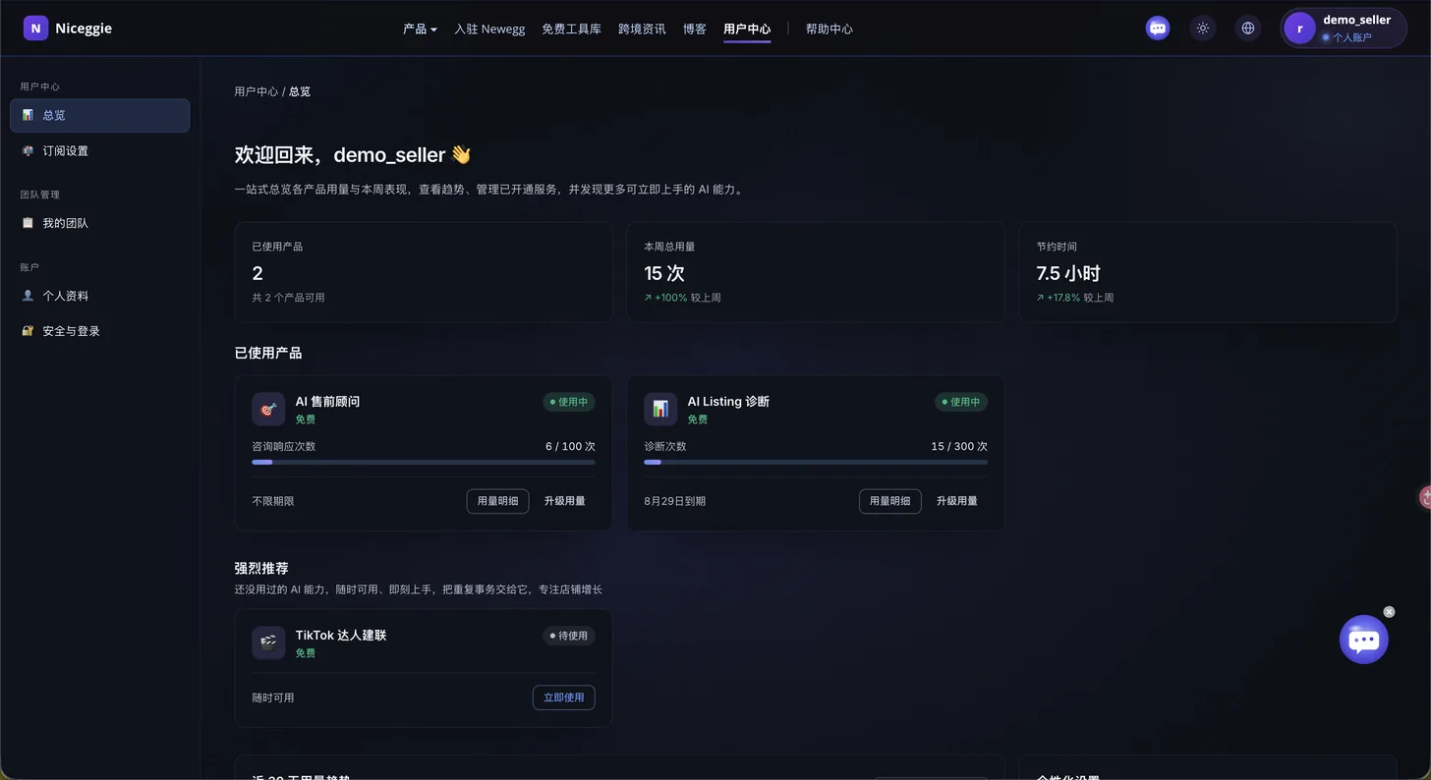Click the AI 售前顾问 product icon
Viewport: 1431px width, 780px height.
[x=268, y=409]
